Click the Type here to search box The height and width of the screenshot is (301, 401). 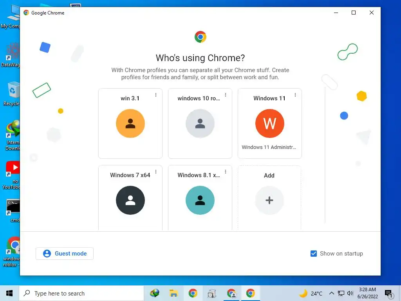point(81,293)
